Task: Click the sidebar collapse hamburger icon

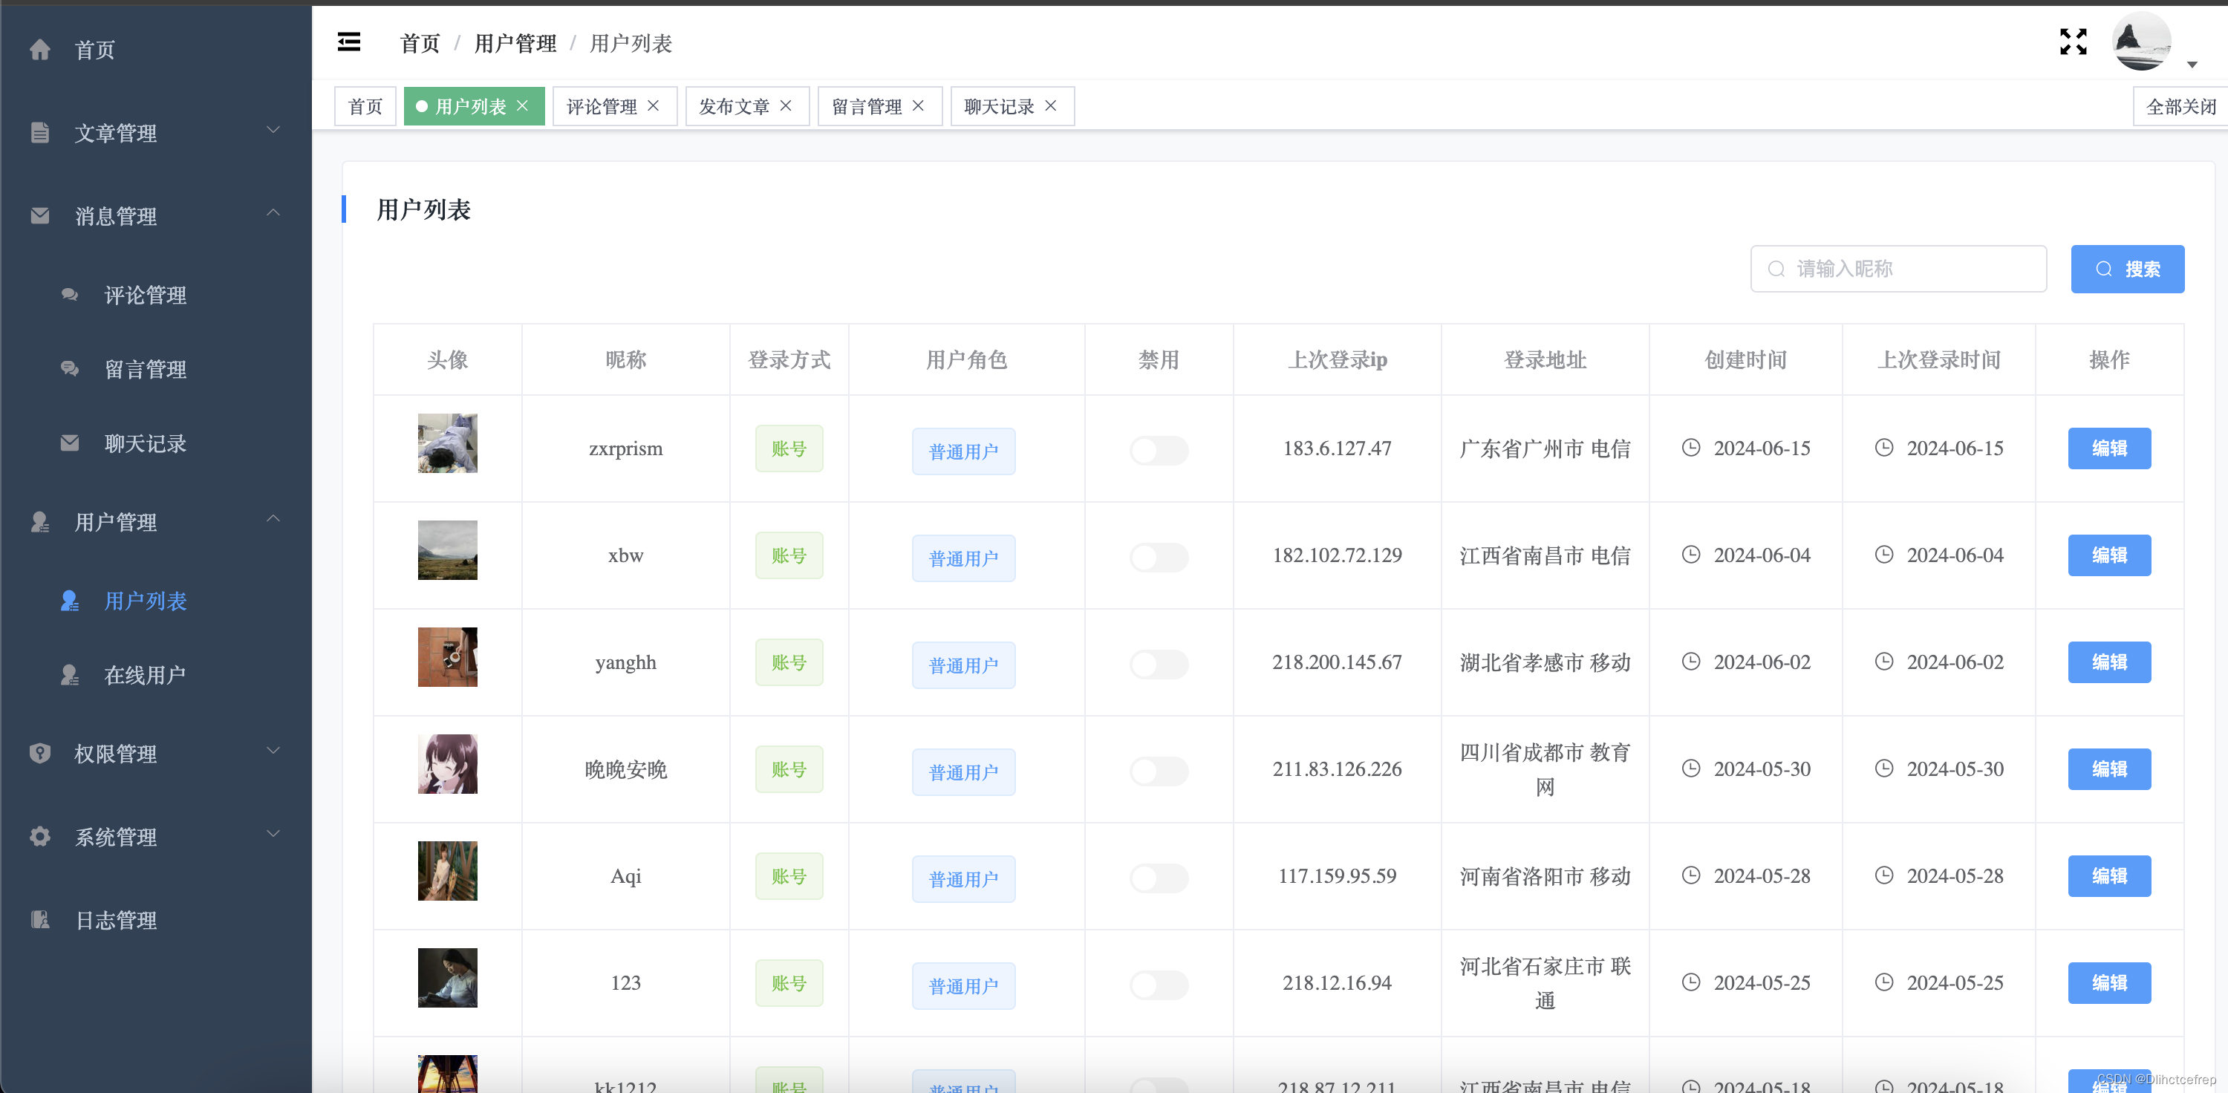Action: (348, 42)
